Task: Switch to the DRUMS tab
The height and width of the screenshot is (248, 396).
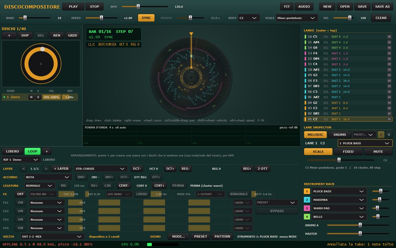Action: click(x=340, y=135)
